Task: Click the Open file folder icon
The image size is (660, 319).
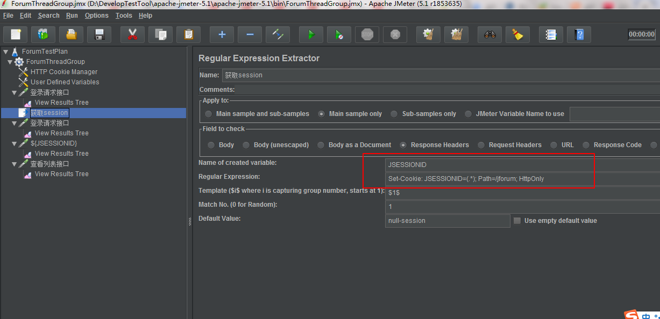Action: [71, 34]
